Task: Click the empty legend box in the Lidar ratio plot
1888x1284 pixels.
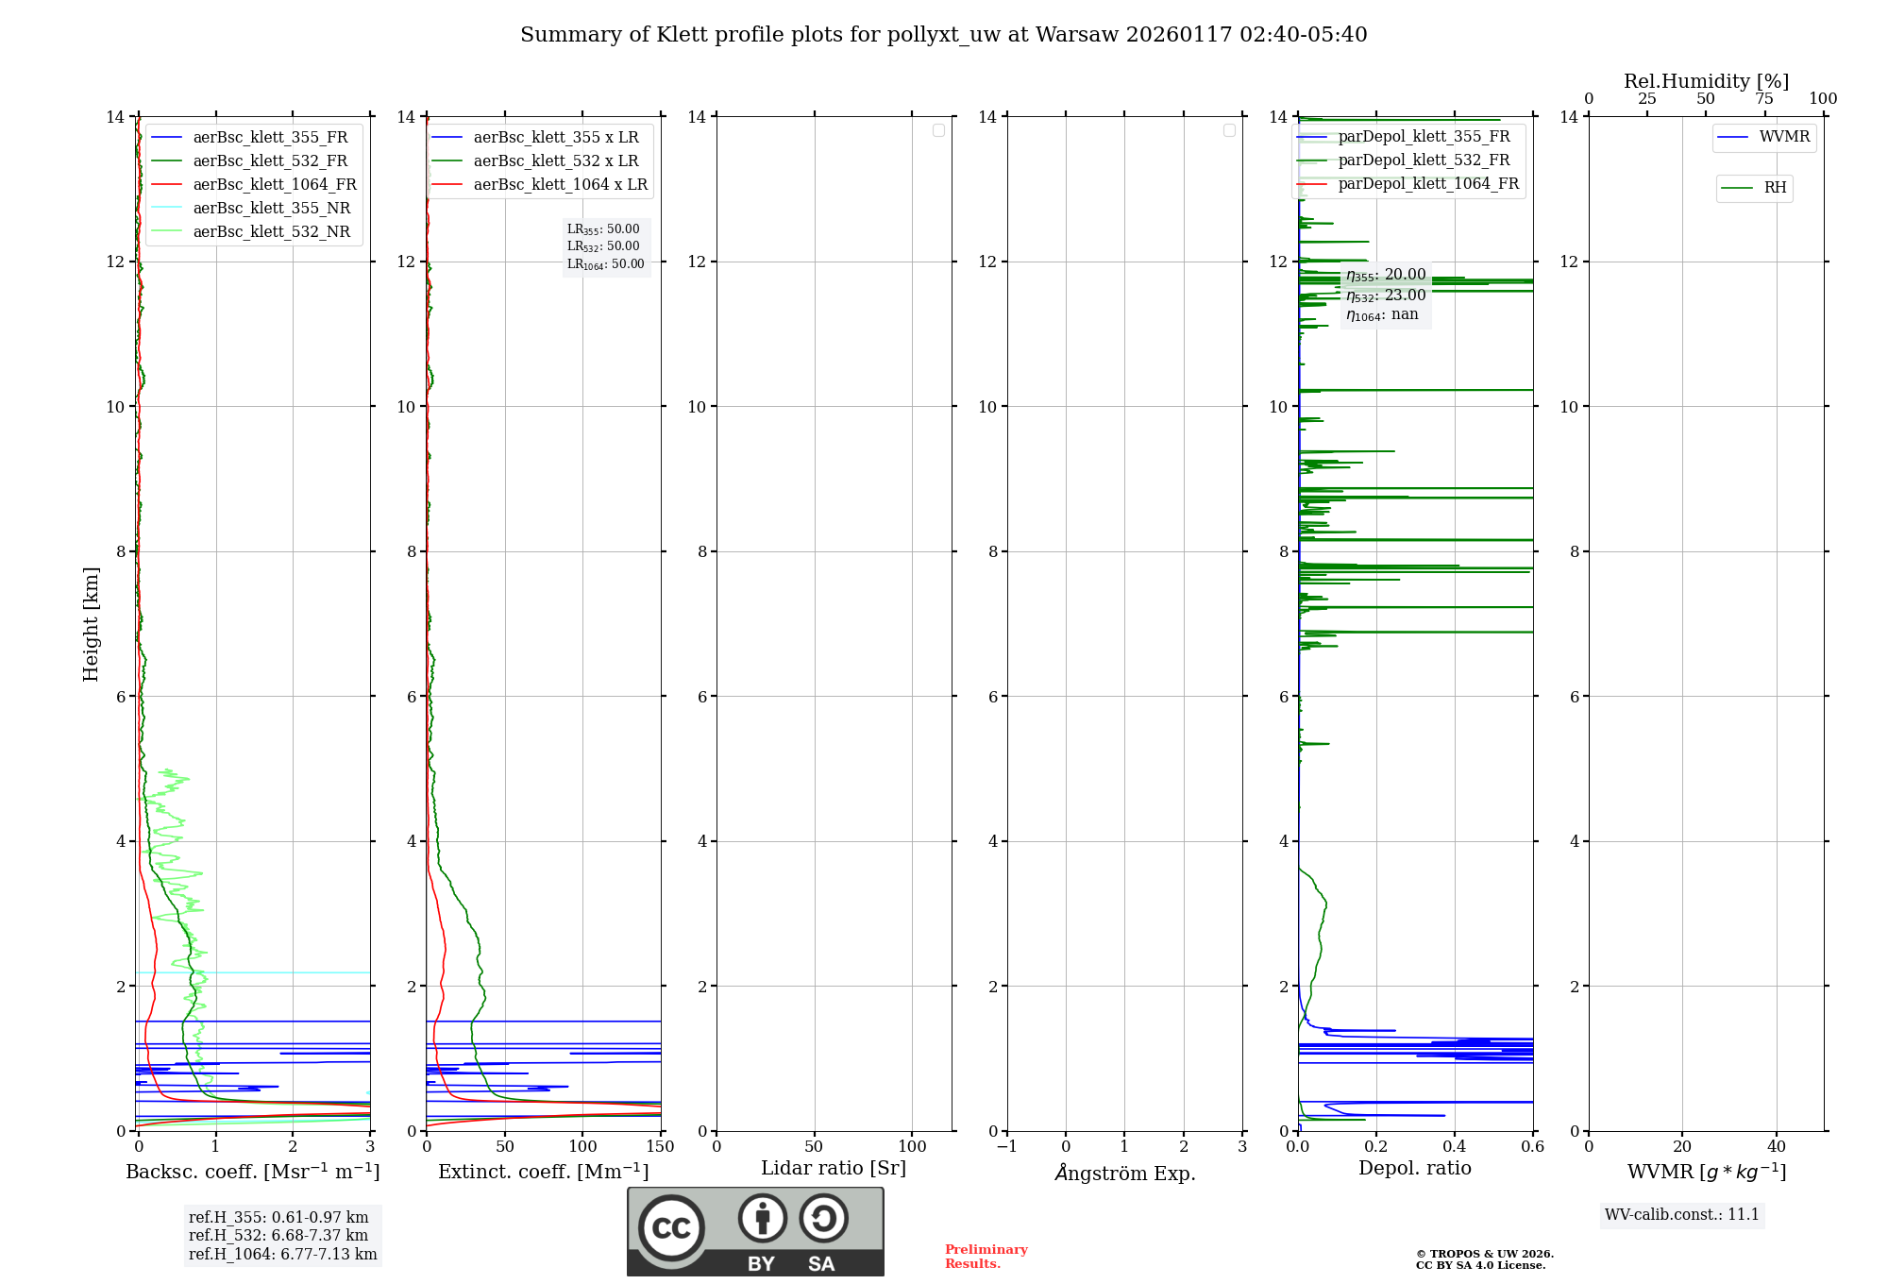Action: pyautogui.click(x=938, y=130)
